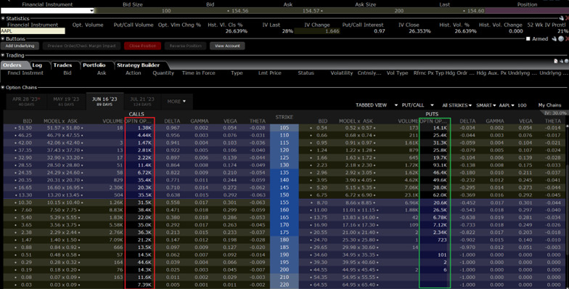Click the Preview Order/Check Margin Impact button
This screenshot has width=569, height=289.
pos(81,46)
